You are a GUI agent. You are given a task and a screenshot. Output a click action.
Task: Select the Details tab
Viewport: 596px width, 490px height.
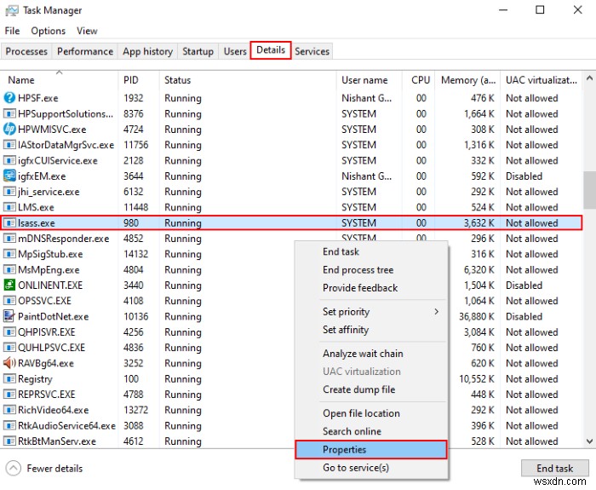point(271,50)
